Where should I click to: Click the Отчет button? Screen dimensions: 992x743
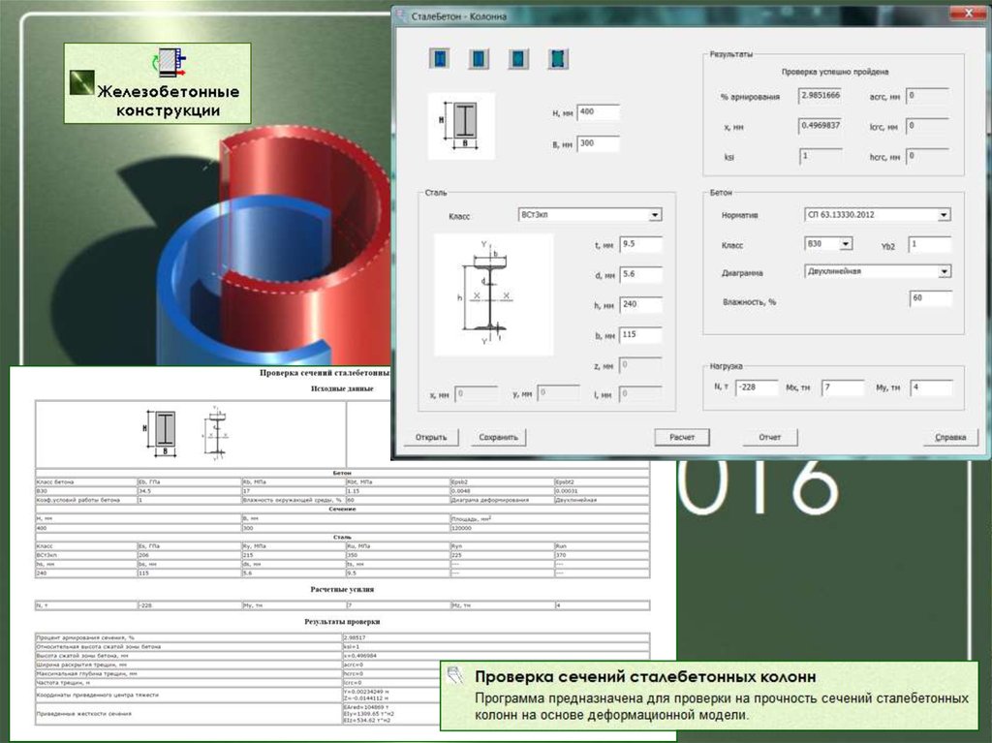(770, 437)
